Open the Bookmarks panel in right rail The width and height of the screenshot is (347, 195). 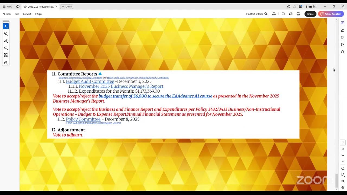[343, 38]
